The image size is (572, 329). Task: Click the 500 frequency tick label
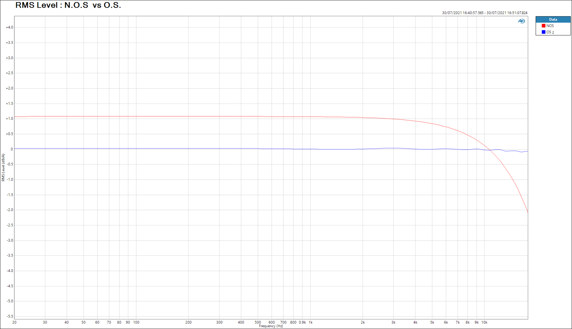(258, 322)
